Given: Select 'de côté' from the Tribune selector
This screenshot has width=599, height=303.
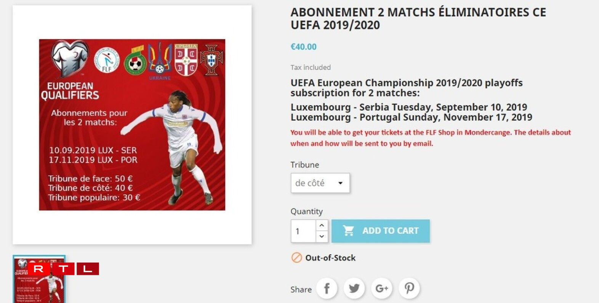Looking at the screenshot, I should (309, 183).
